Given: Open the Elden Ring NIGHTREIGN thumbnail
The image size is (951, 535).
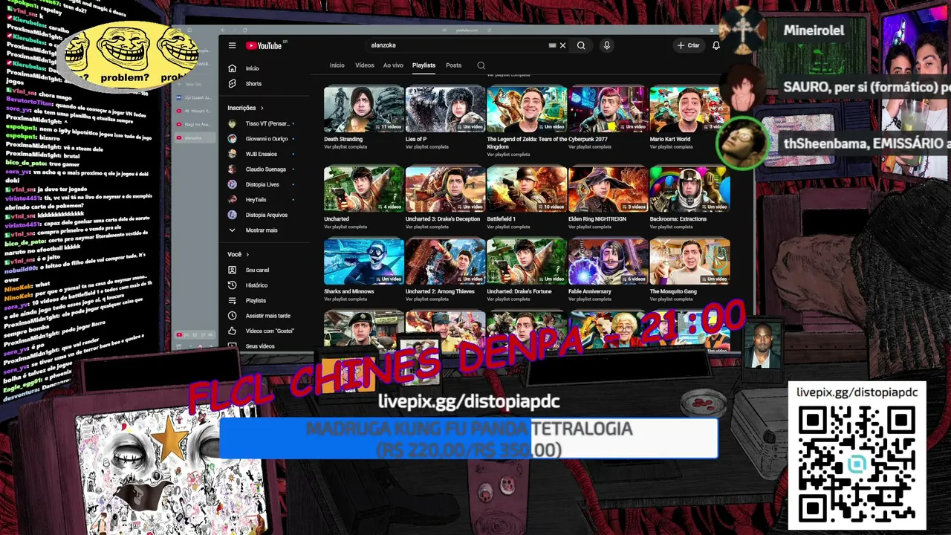Looking at the screenshot, I should pyautogui.click(x=608, y=189).
